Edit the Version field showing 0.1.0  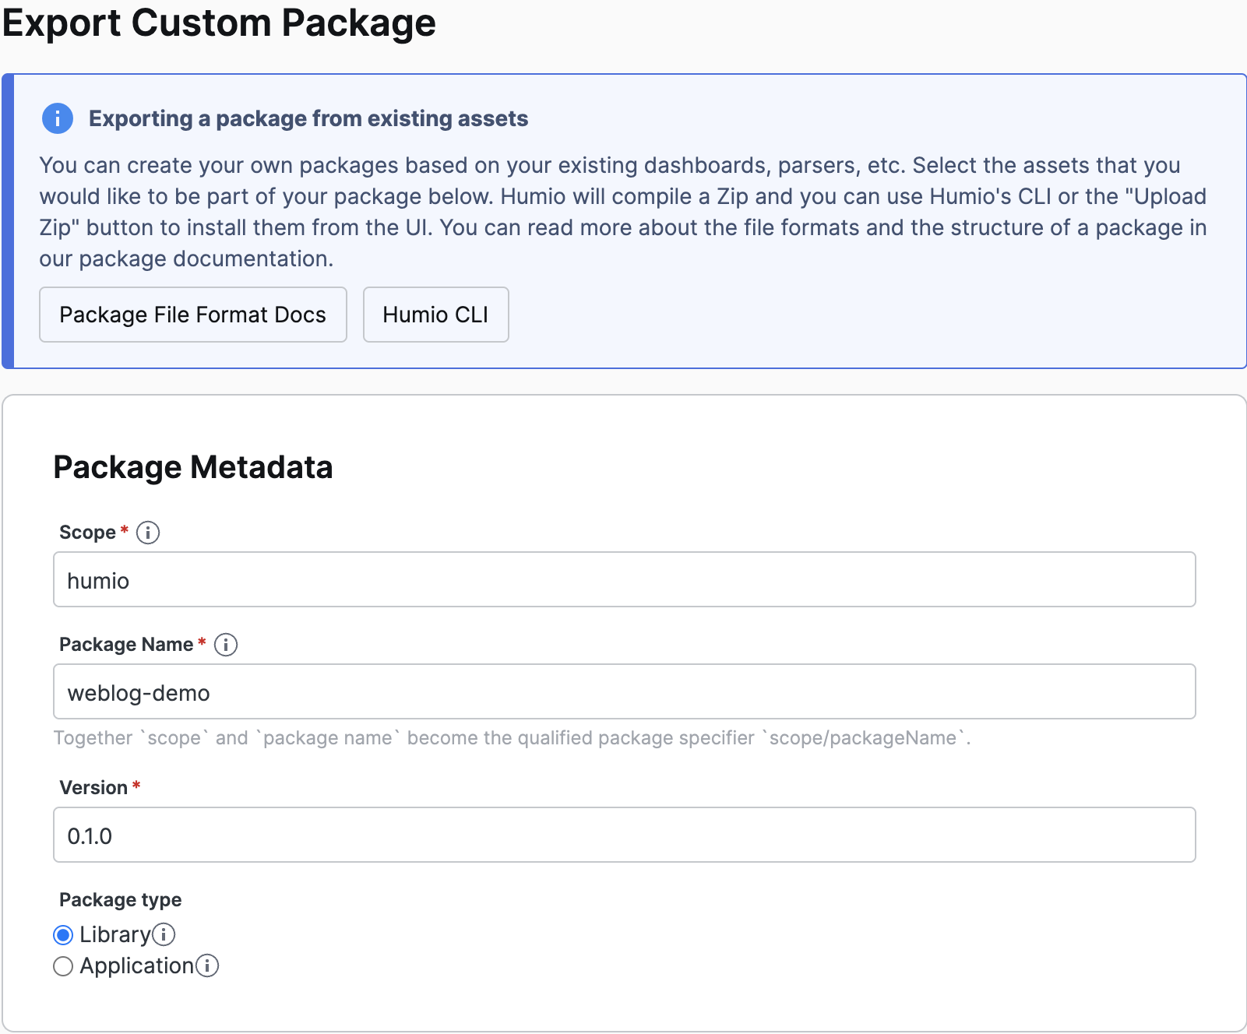pos(624,835)
